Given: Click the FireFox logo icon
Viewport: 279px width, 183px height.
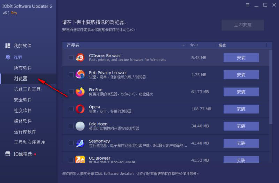Looking at the screenshot, I should (x=80, y=92).
